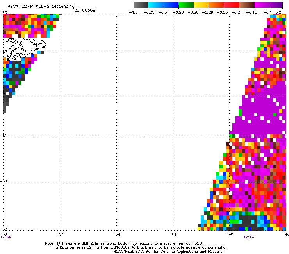Click the '-0.35' color bar label
289x254 pixels.
[149, 13]
